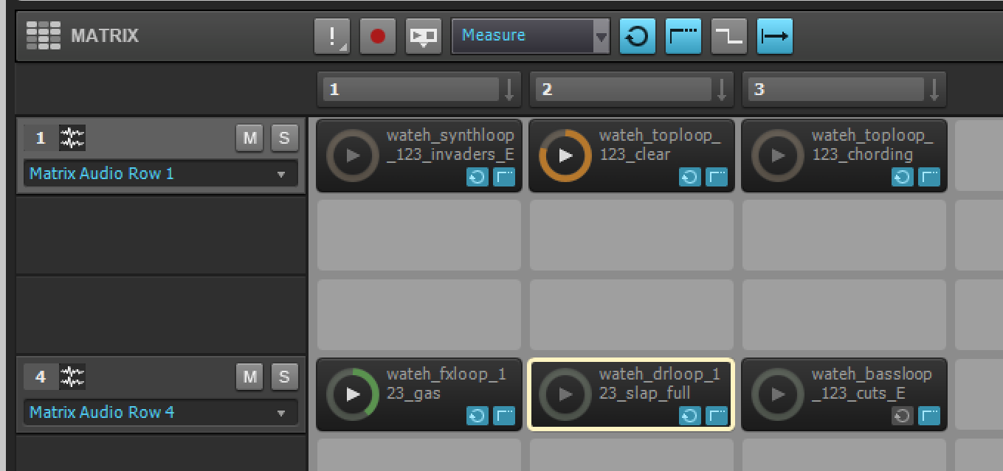This screenshot has height=471, width=1003.
Task: Toggle loop on wateh_bassloop_123_cuts_E cell
Action: click(x=902, y=416)
